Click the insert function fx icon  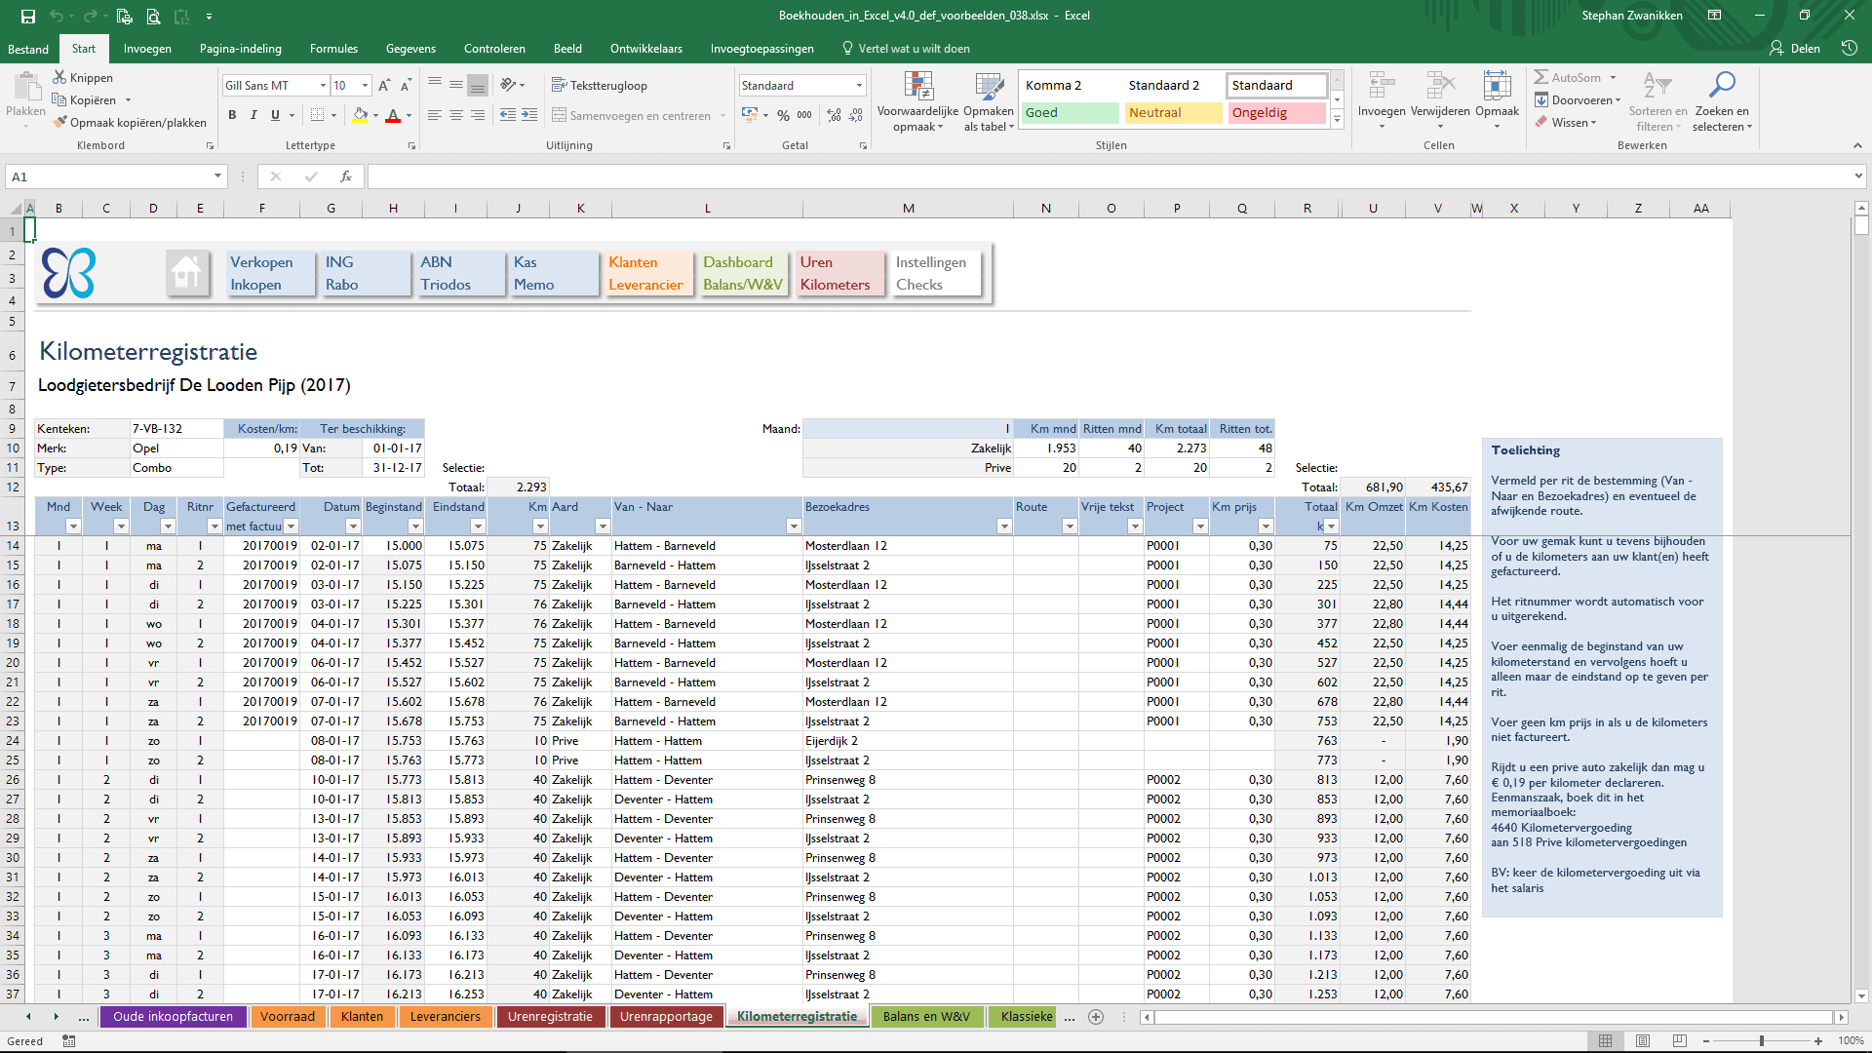pos(345,176)
